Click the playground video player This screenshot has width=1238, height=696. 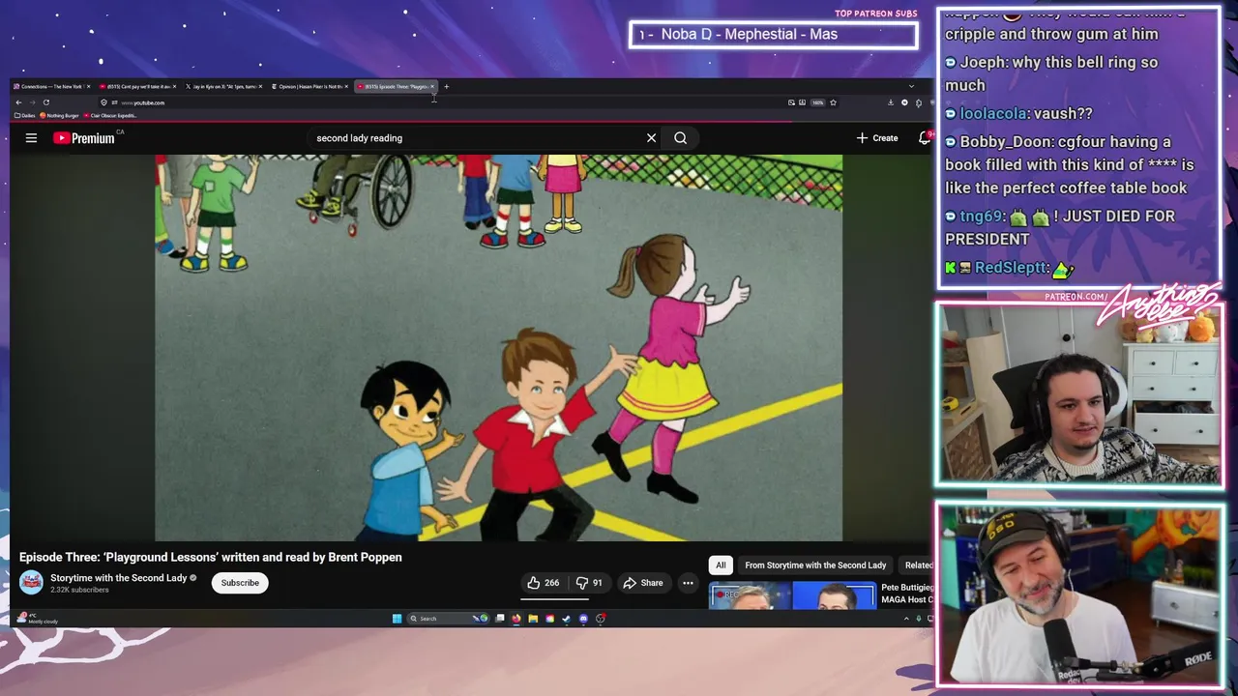click(498, 348)
